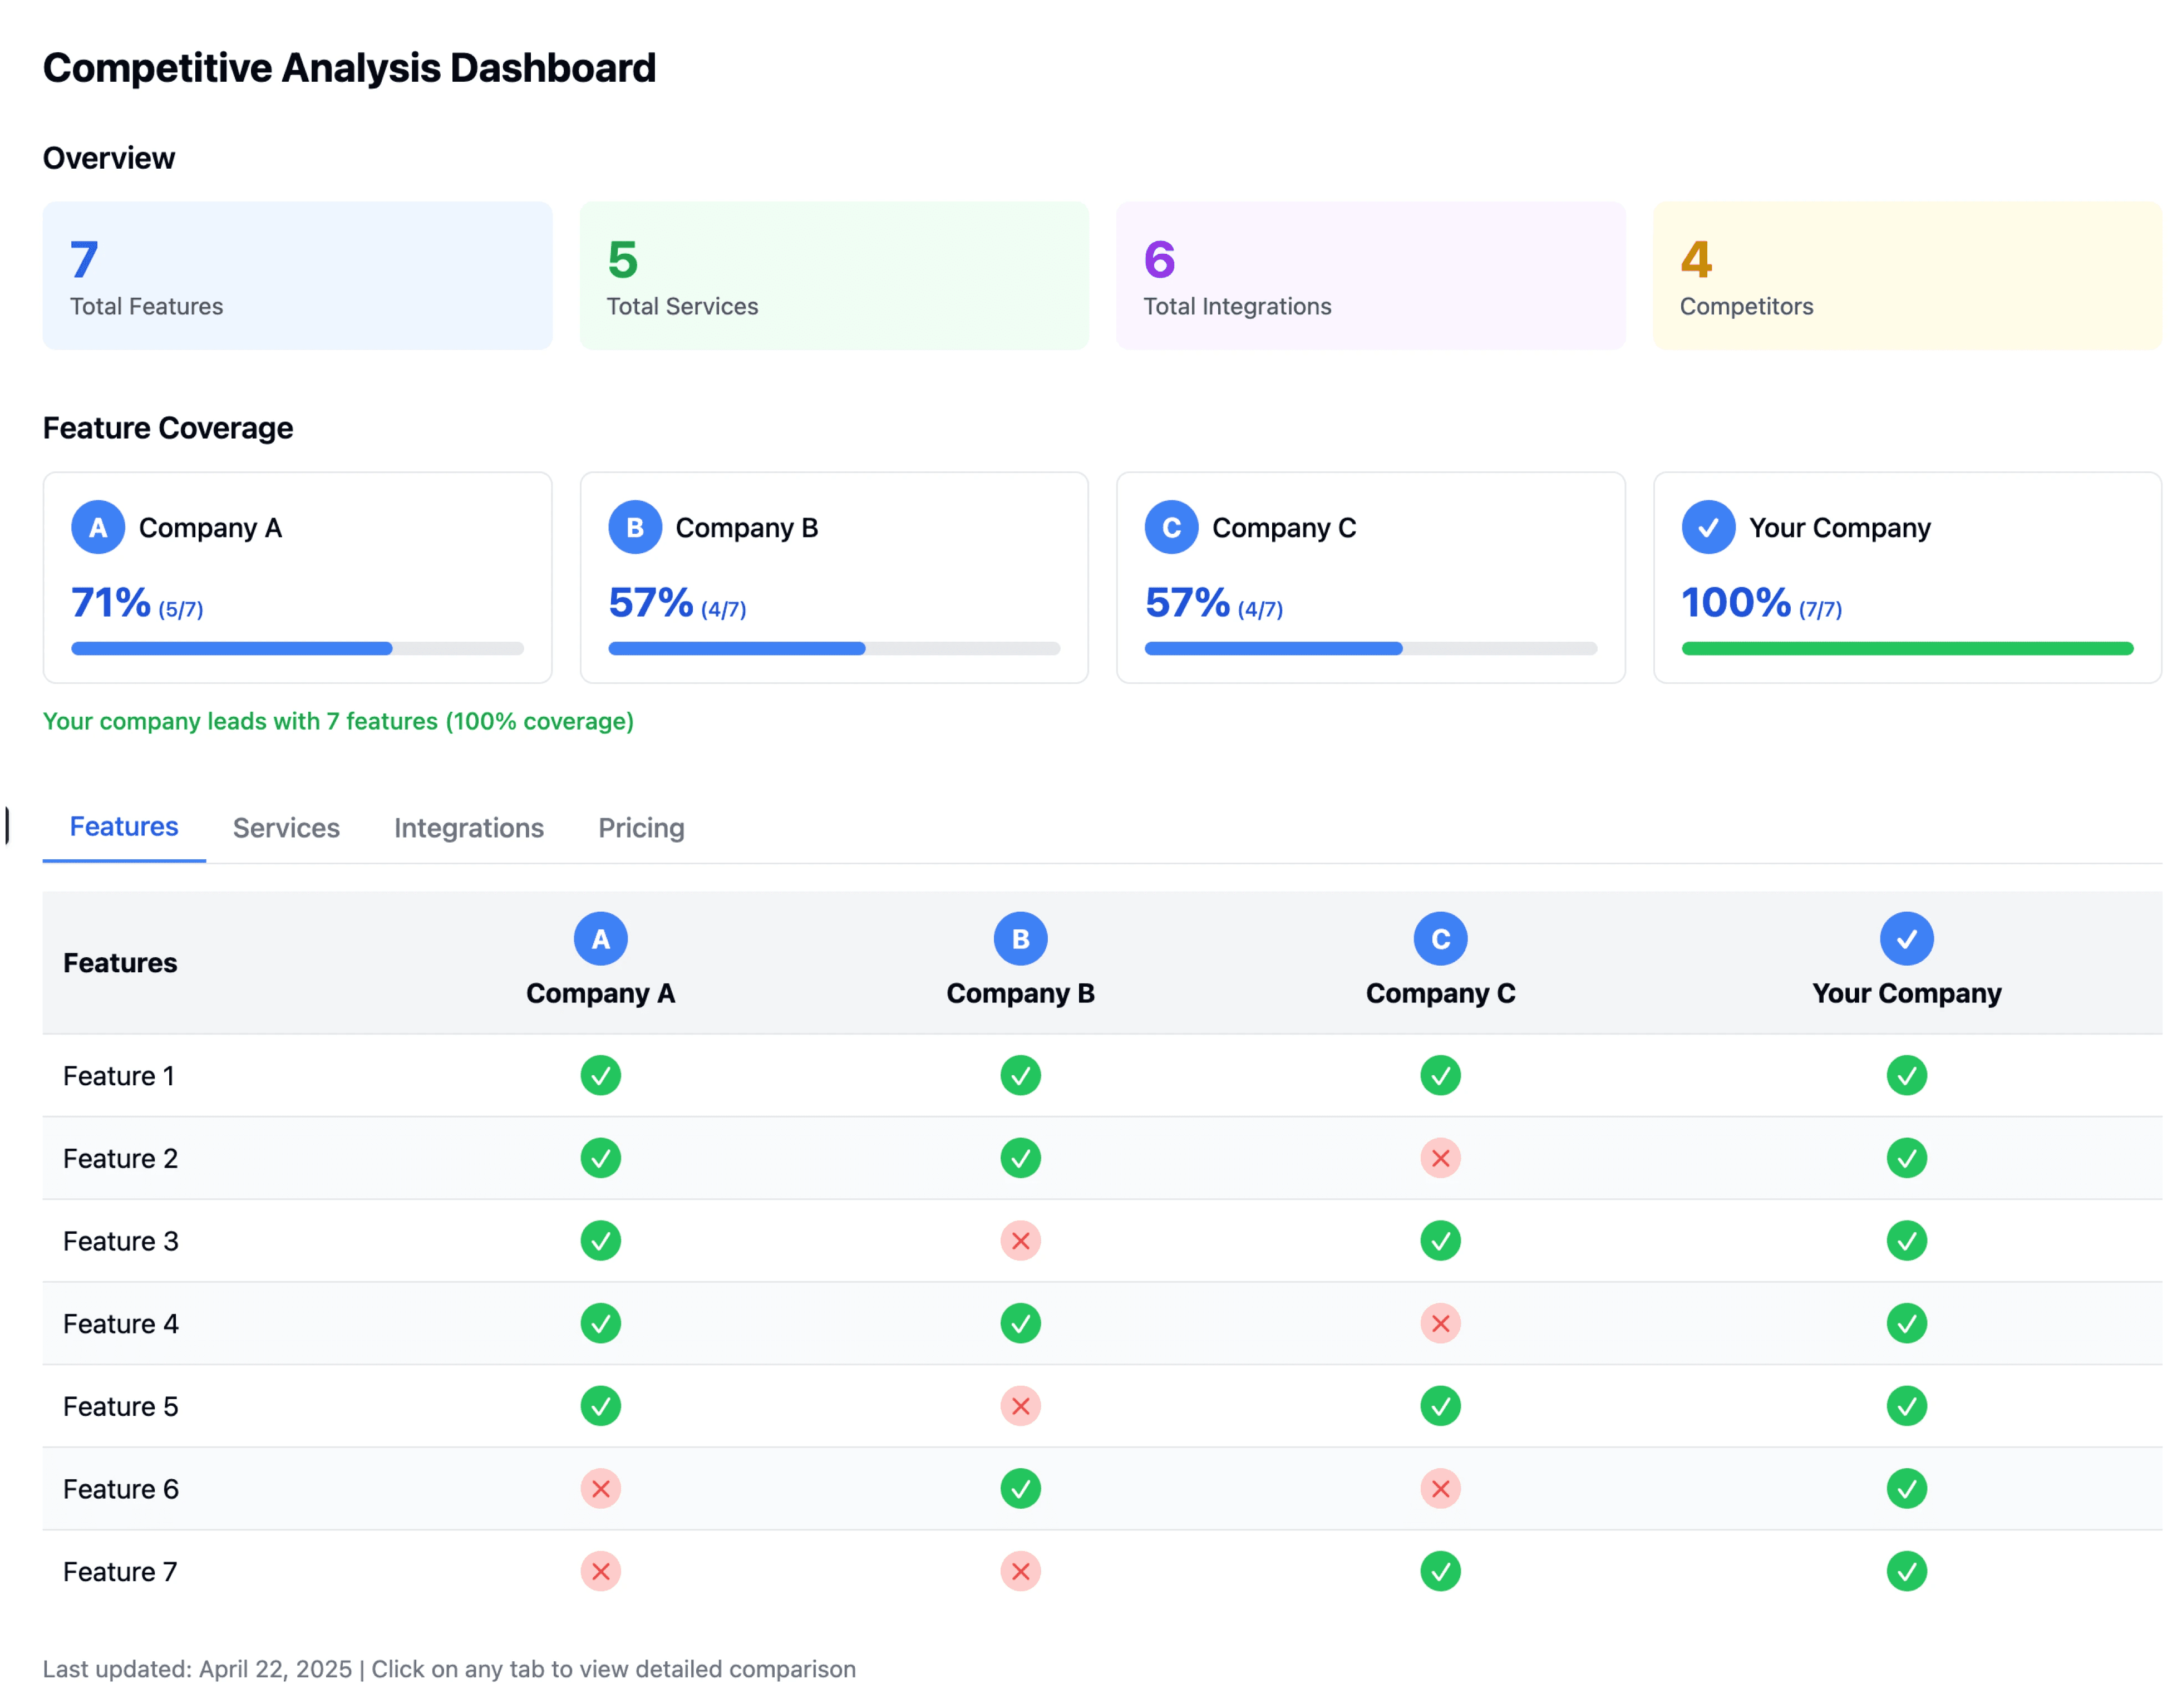The height and width of the screenshot is (1708, 2177).
Task: Click Company B icon in table header
Action: coord(1020,939)
